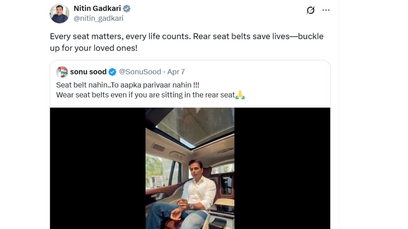Click the Nitin Gadkari display name

(97, 8)
